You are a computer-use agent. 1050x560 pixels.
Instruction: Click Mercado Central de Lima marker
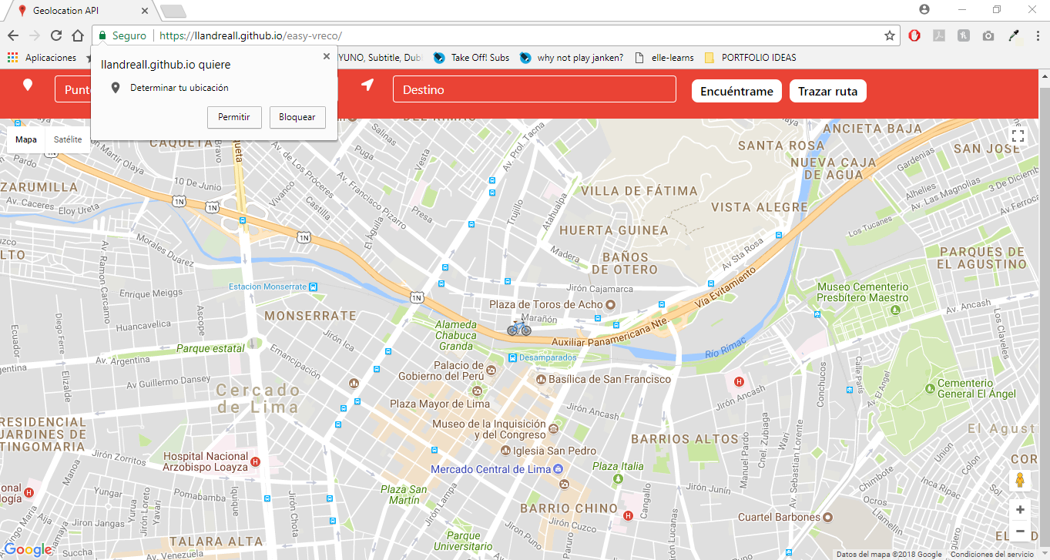click(559, 469)
